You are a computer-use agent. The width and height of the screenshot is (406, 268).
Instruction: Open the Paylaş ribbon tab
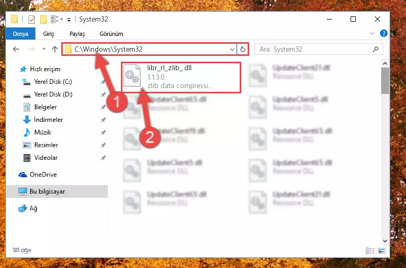point(77,34)
